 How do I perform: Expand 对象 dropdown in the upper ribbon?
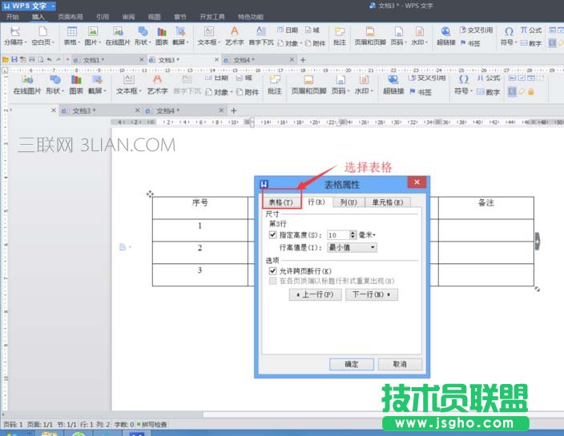[300, 43]
